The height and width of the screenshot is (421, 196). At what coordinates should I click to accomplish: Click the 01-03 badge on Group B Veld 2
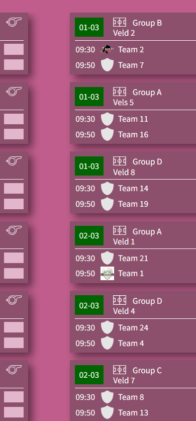coord(89,27)
